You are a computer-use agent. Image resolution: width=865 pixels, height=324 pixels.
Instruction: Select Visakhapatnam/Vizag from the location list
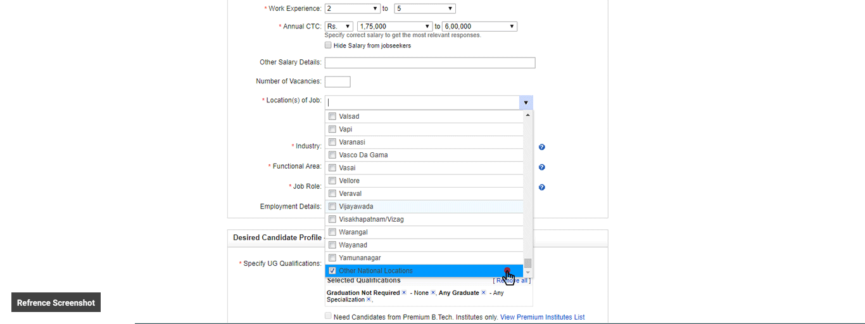332,219
